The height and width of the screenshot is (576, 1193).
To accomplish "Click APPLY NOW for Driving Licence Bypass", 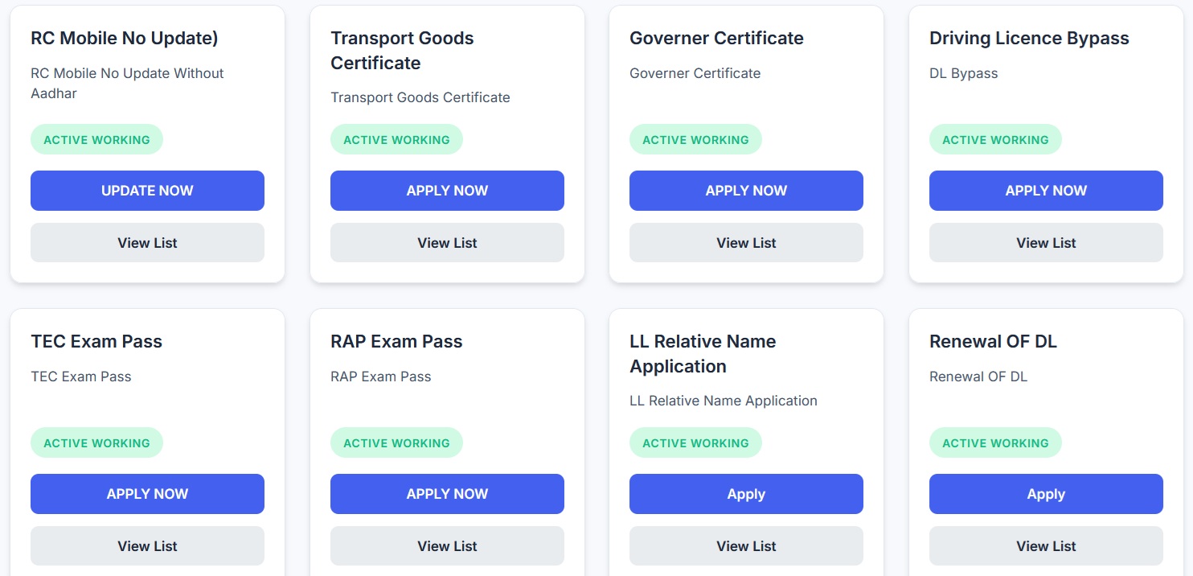I will (x=1046, y=191).
